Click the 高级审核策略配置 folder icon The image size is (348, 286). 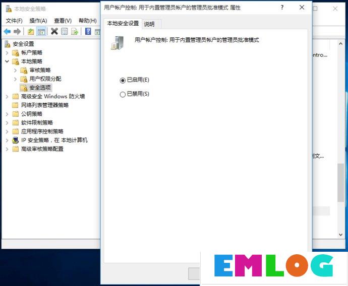[15, 149]
